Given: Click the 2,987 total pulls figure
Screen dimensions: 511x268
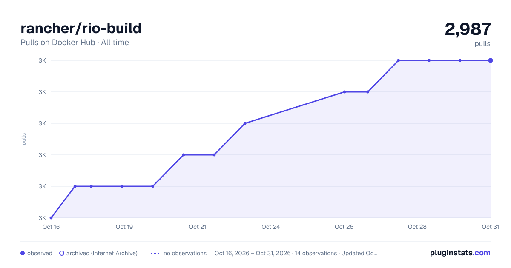Looking at the screenshot, I should (468, 29).
